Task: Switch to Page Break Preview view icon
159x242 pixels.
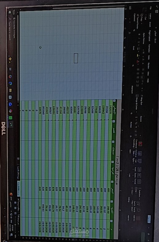Action: point(15,213)
